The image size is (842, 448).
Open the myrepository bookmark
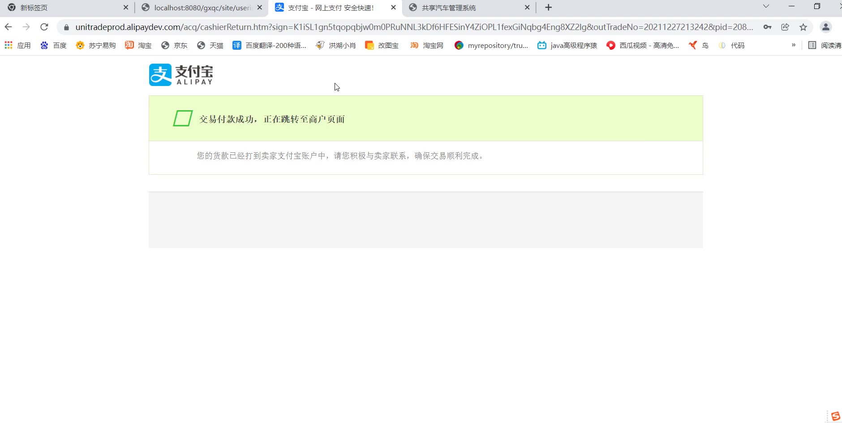(x=491, y=45)
